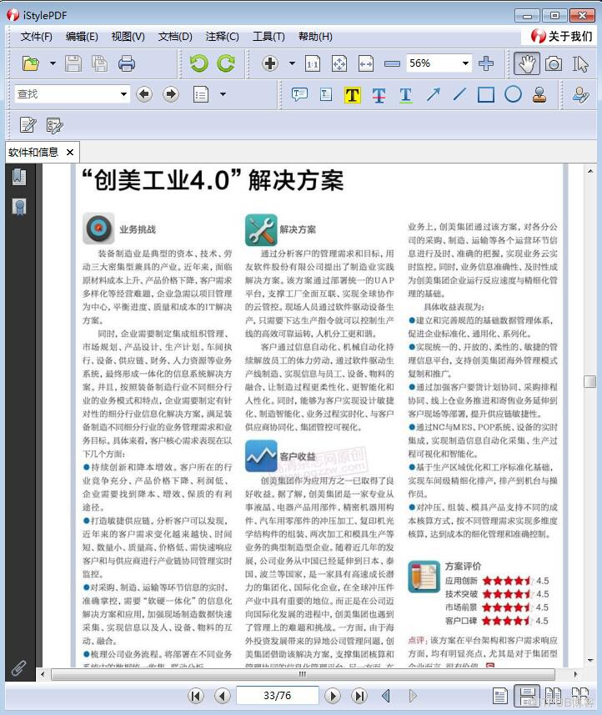Click in the 查找 search field
The width and height of the screenshot is (602, 715).
pos(67,94)
